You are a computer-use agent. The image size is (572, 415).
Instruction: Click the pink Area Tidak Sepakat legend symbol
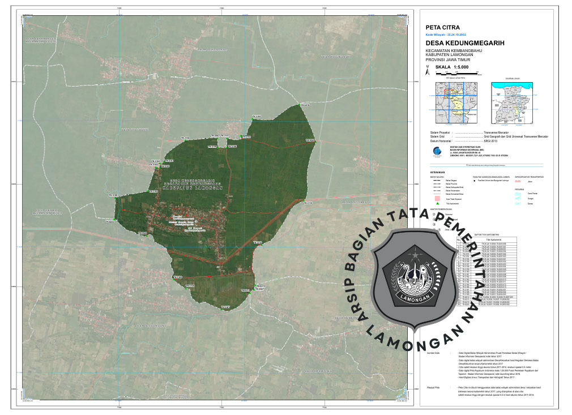tap(437, 198)
